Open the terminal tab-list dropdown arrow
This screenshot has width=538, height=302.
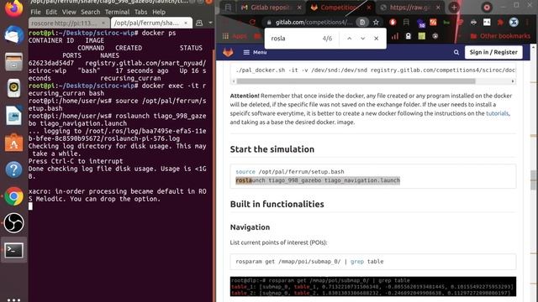point(210,23)
